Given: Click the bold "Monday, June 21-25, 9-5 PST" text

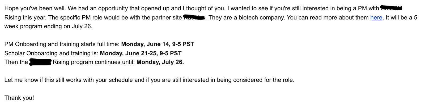Looking at the screenshot, I should tap(141, 53).
